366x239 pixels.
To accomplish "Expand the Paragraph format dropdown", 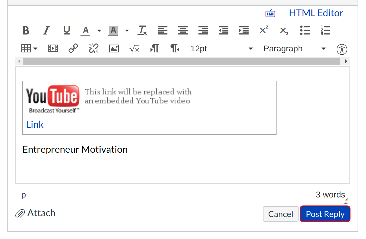I will pyautogui.click(x=294, y=49).
